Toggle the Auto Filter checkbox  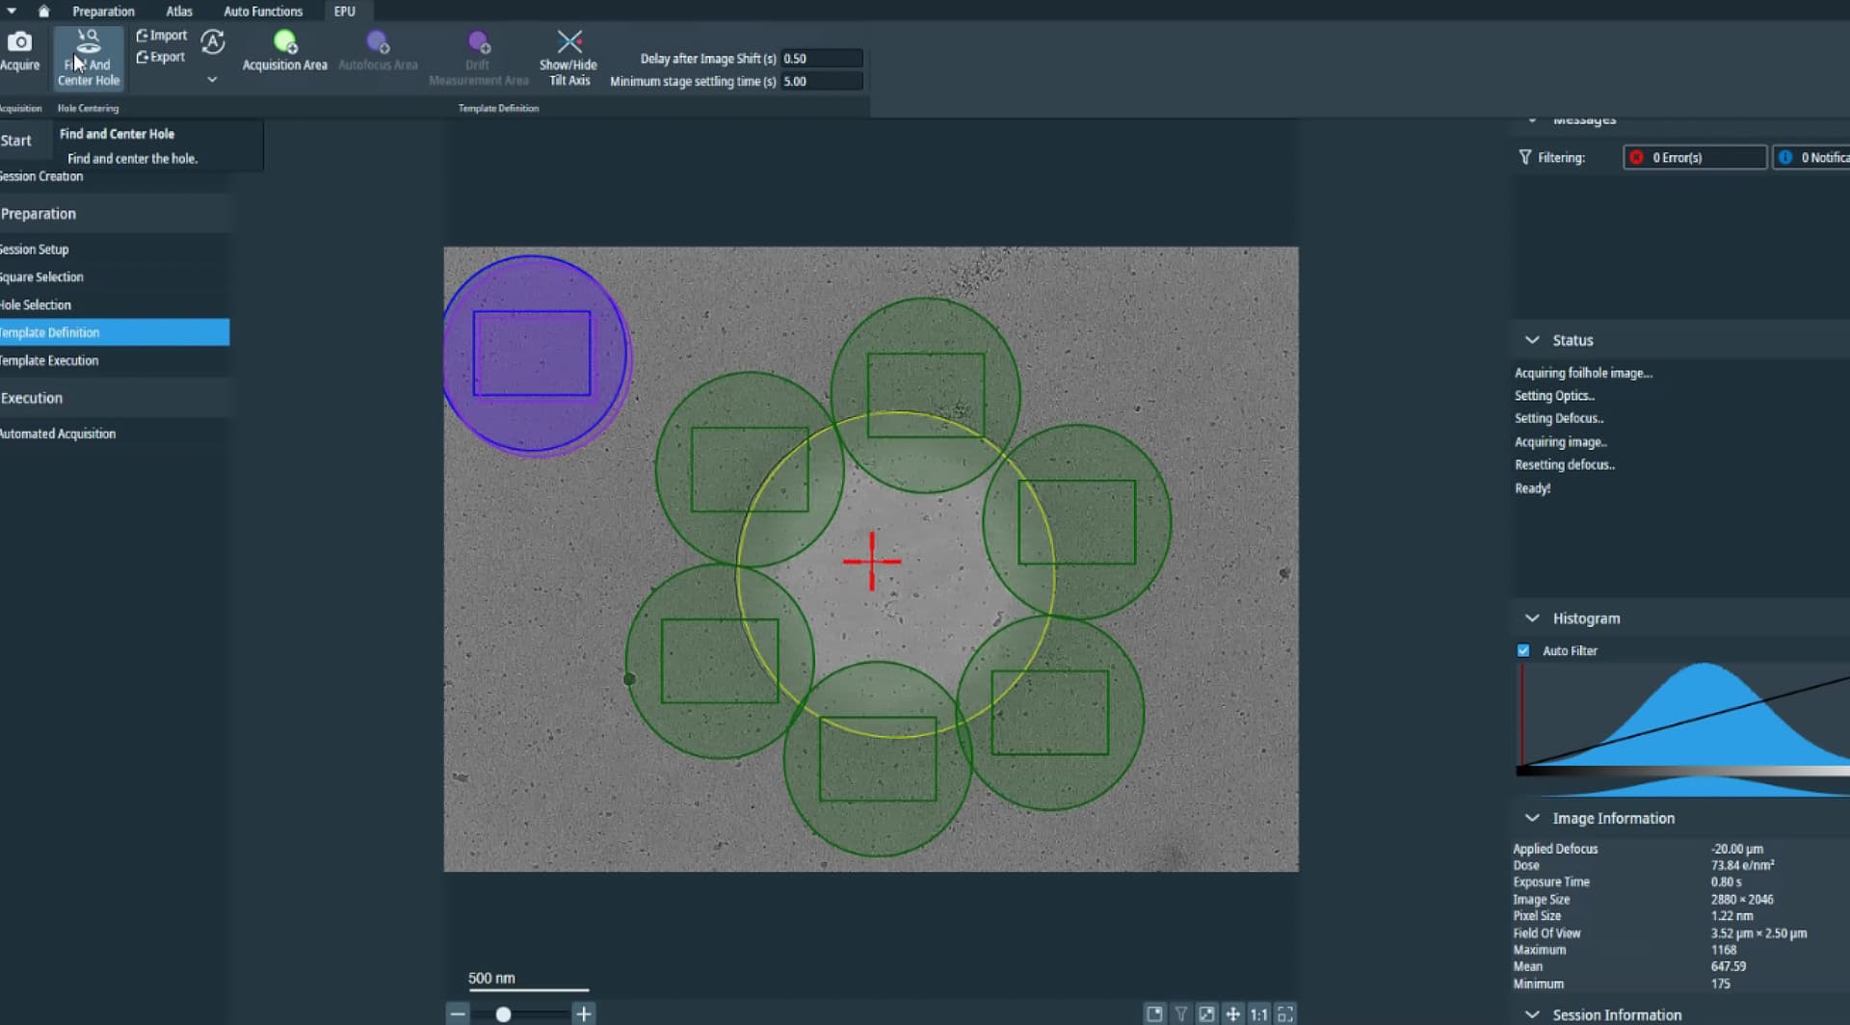1523,651
